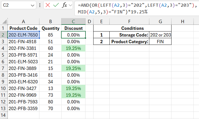The height and width of the screenshot is (119, 199).
Task: Click quantity value 70
Action: point(51,108)
